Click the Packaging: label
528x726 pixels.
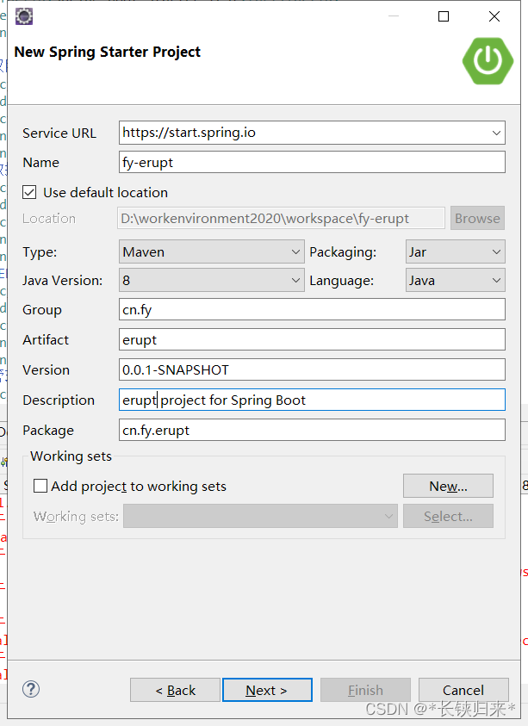pos(343,252)
